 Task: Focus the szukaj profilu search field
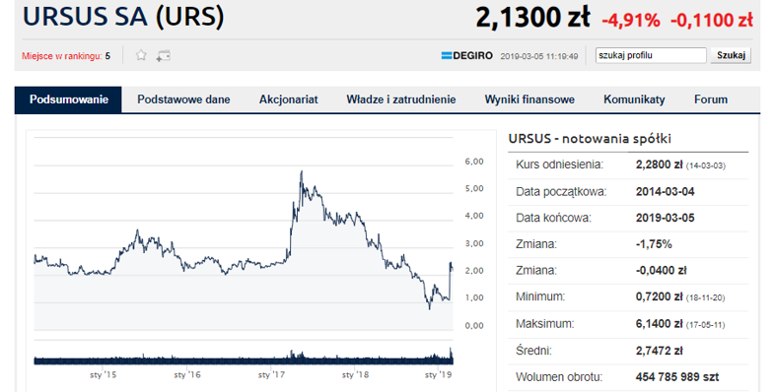pyautogui.click(x=651, y=55)
